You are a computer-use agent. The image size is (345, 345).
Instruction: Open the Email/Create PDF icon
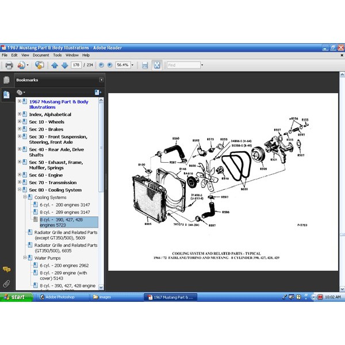click(21, 66)
